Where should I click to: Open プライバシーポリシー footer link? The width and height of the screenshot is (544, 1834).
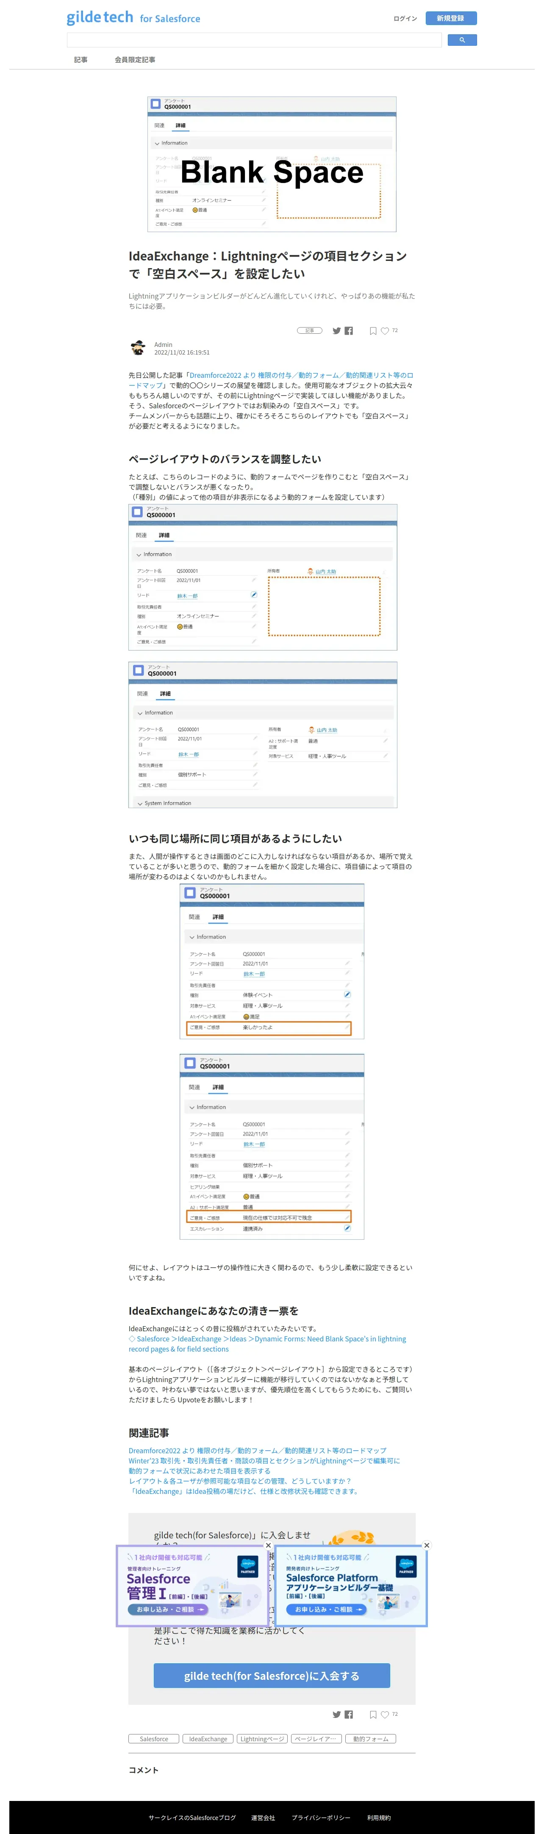(x=321, y=1817)
